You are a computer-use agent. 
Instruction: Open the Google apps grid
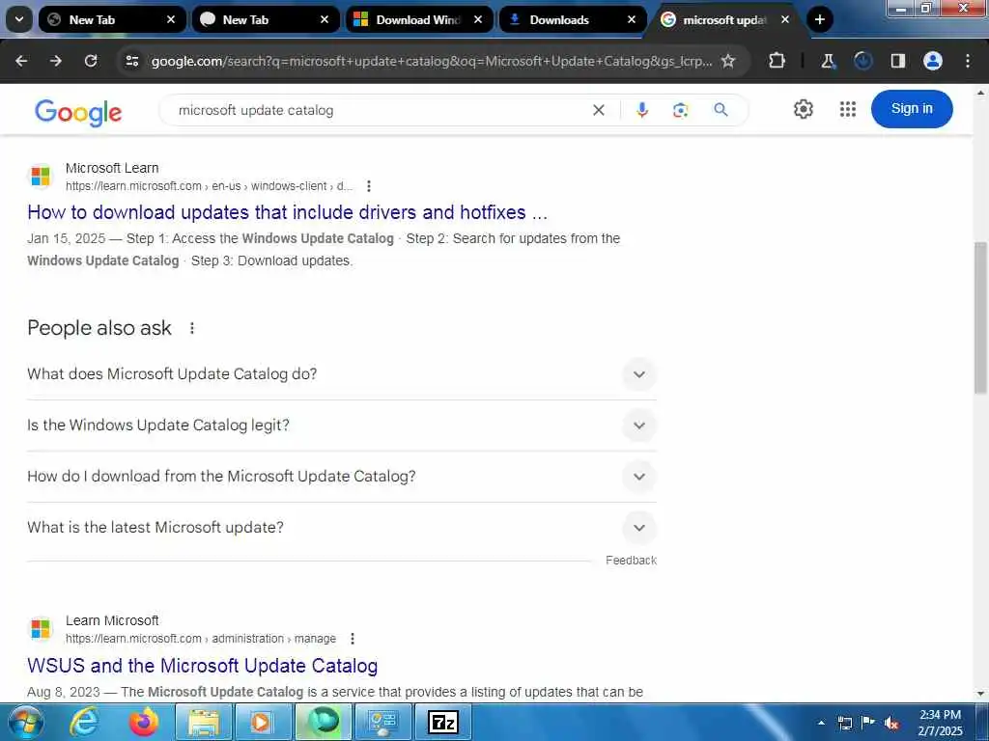848,109
